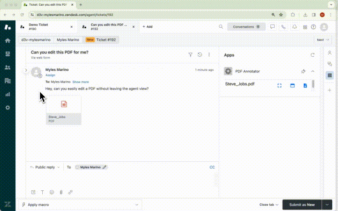Image resolution: width=338 pixels, height=211 pixels.
Task: Open the Apply macro dropdown
Action: (x=80, y=205)
